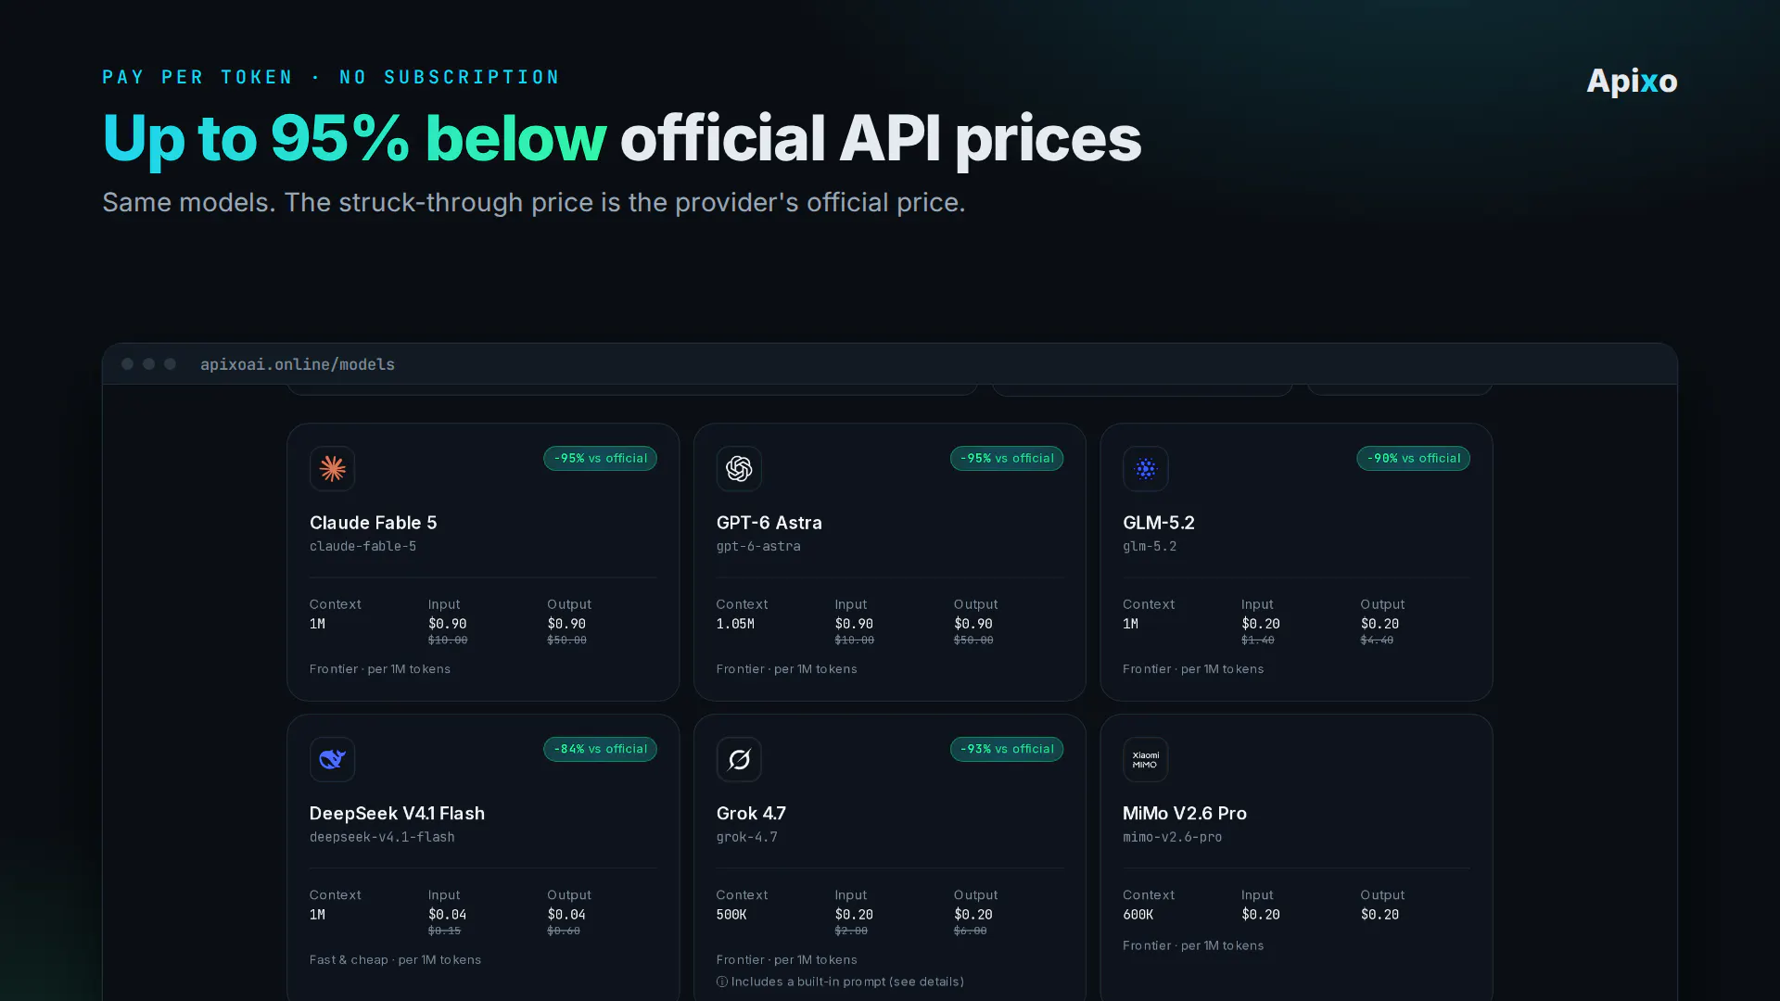
Task: Click the PAY PER TOKEN · NO SUBSCRIPTION tagline
Action: point(331,77)
